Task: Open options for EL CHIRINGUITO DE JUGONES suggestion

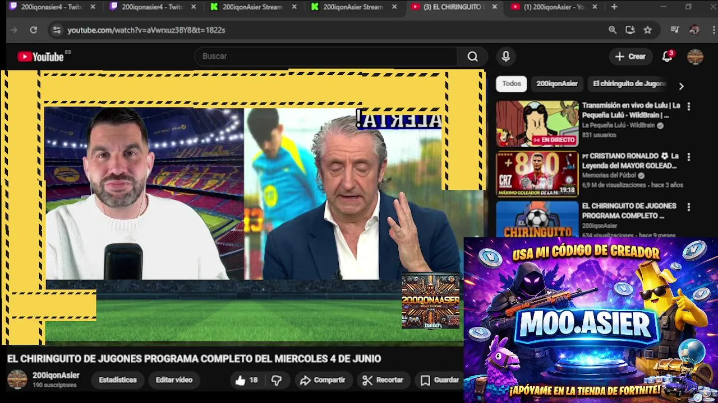Action: pos(689,207)
